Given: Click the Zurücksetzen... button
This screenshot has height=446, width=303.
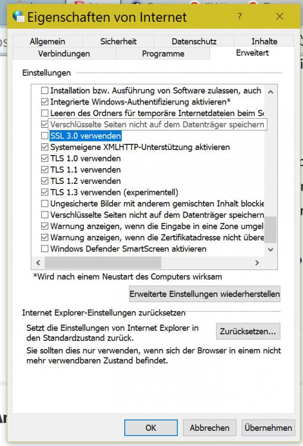Looking at the screenshot, I should 248,331.
